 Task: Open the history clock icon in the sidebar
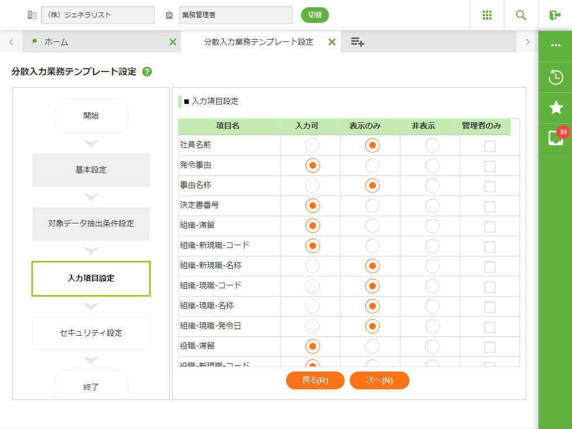(555, 77)
